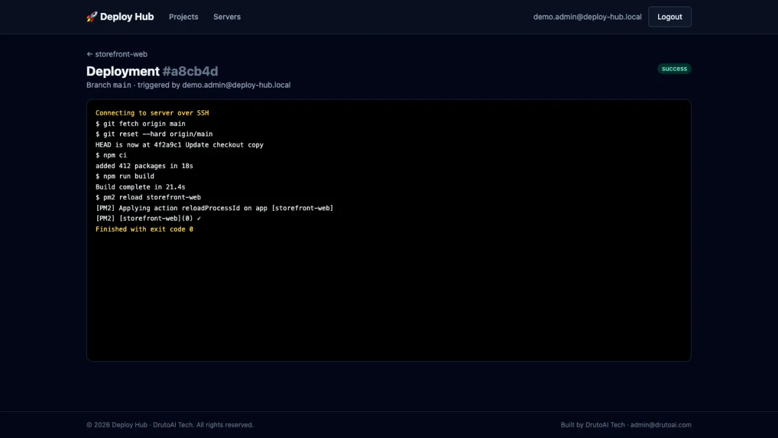Image resolution: width=778 pixels, height=438 pixels.
Task: Go back to storefront-web project
Action: click(x=117, y=54)
